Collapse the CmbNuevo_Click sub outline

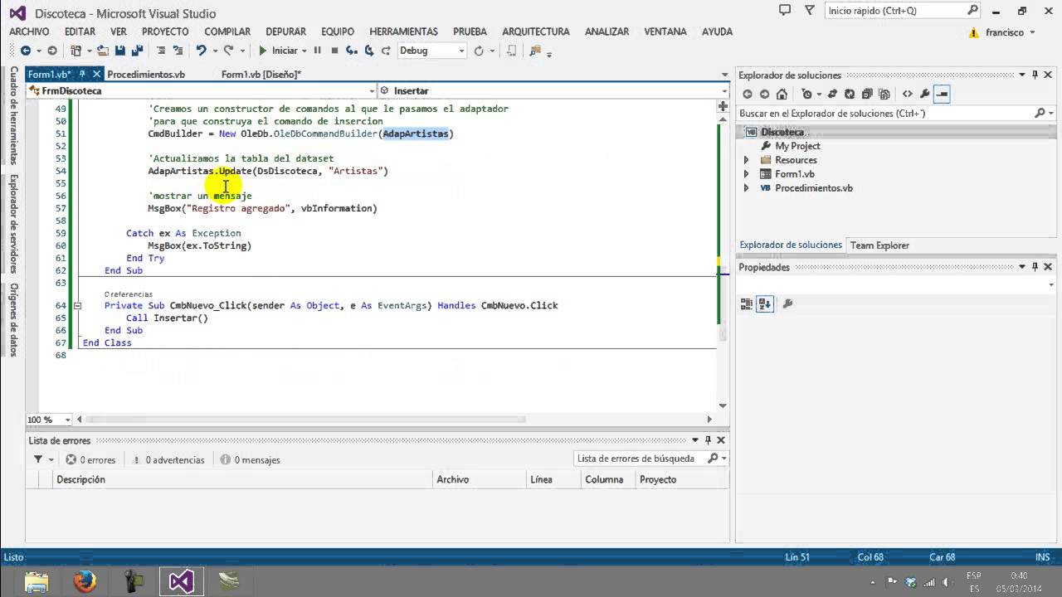pos(77,305)
